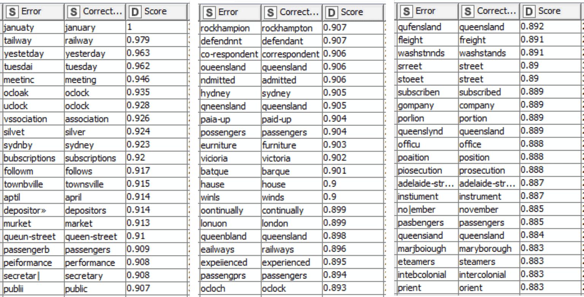
Task: Click the S icon in Correct header above rockhampton
Action: [x=271, y=13]
